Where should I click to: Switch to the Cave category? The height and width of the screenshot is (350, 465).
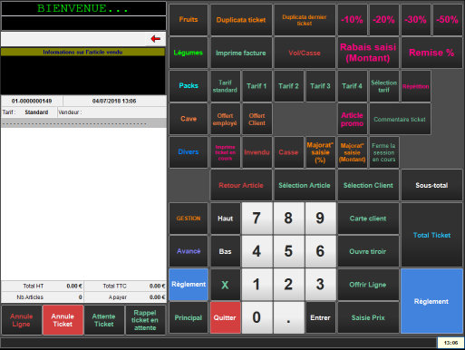pos(189,119)
